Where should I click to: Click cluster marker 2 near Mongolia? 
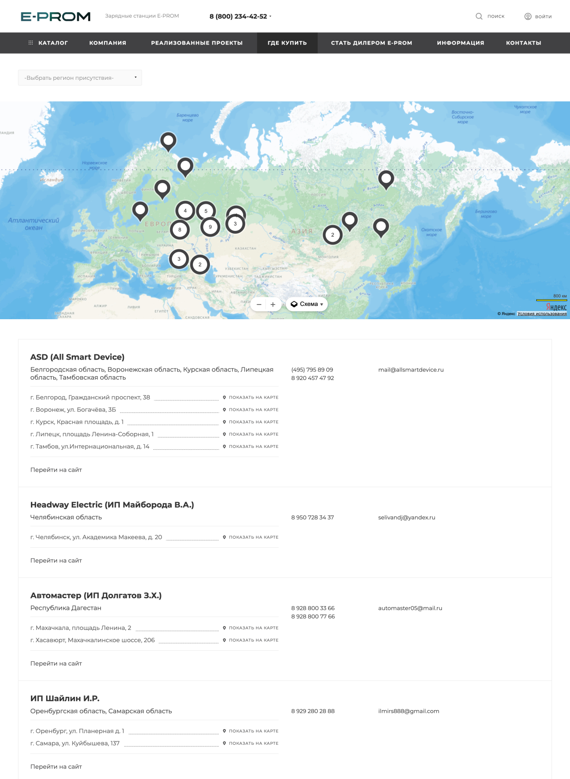332,235
